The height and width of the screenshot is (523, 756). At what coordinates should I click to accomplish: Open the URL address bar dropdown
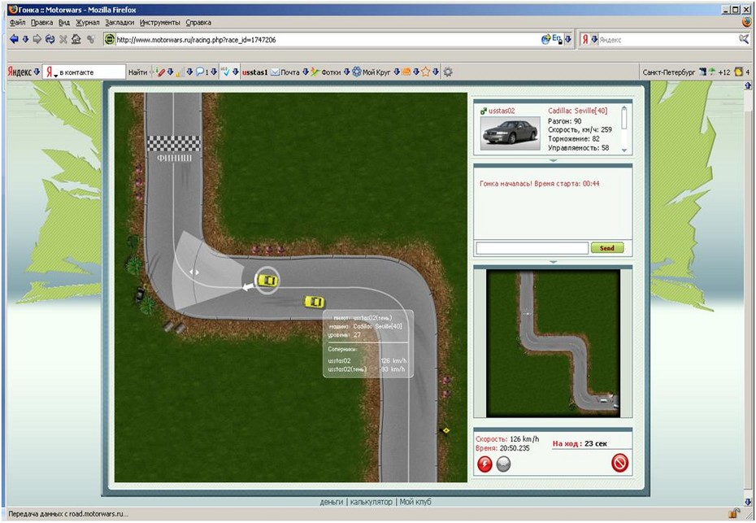click(x=567, y=39)
